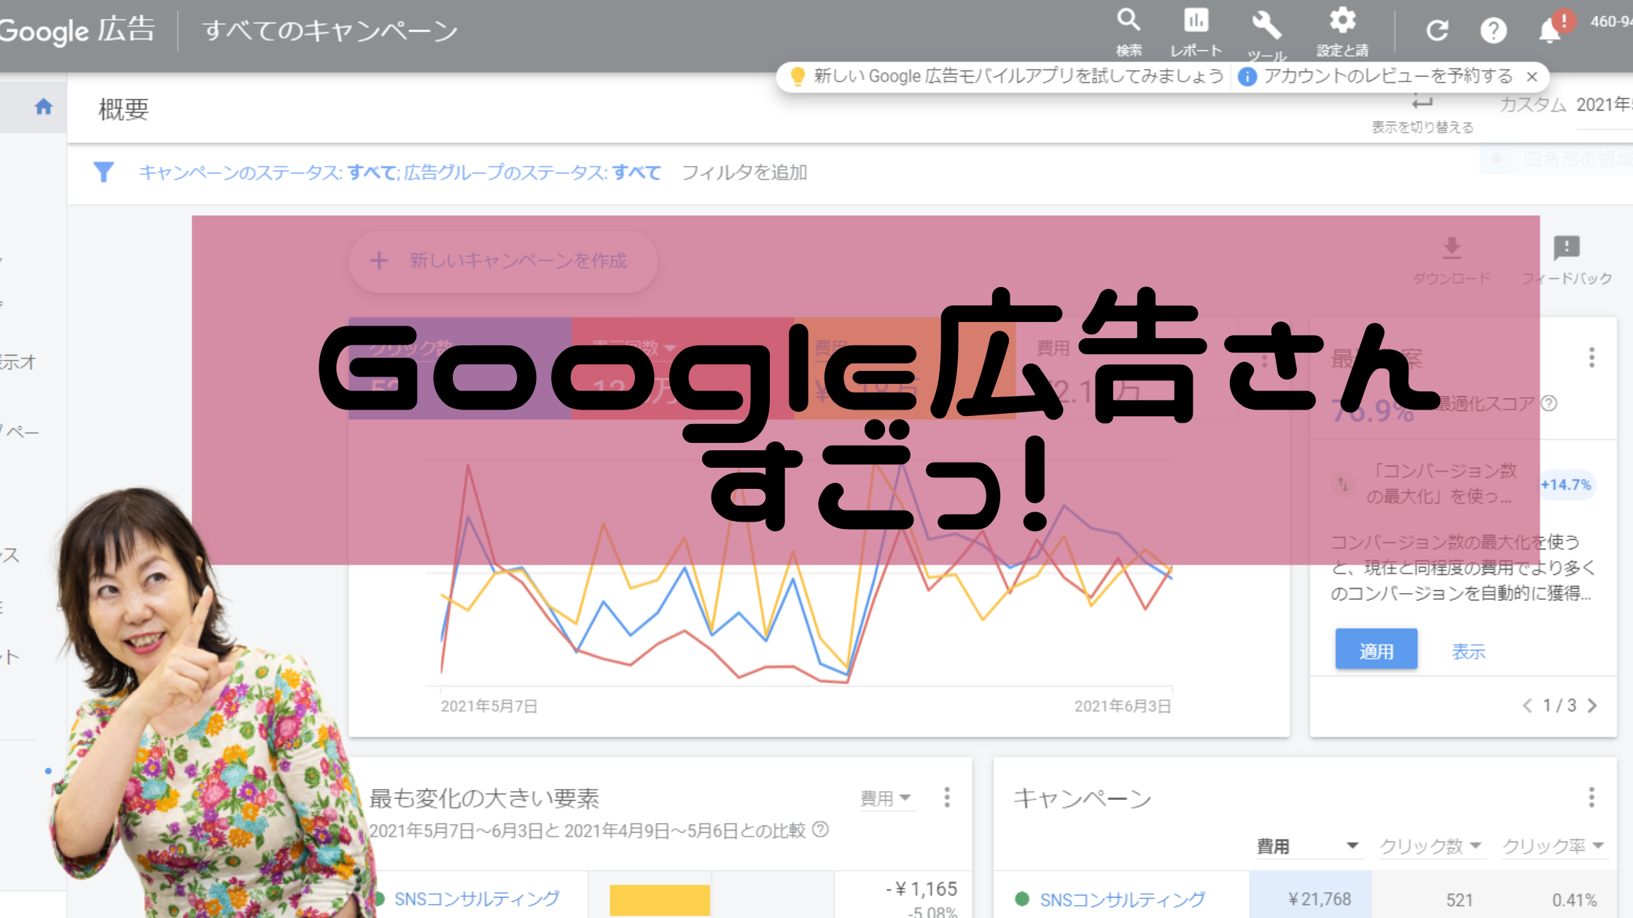Click the 0.41% click rate value
Image resolution: width=1633 pixels, height=918 pixels.
point(1575,901)
